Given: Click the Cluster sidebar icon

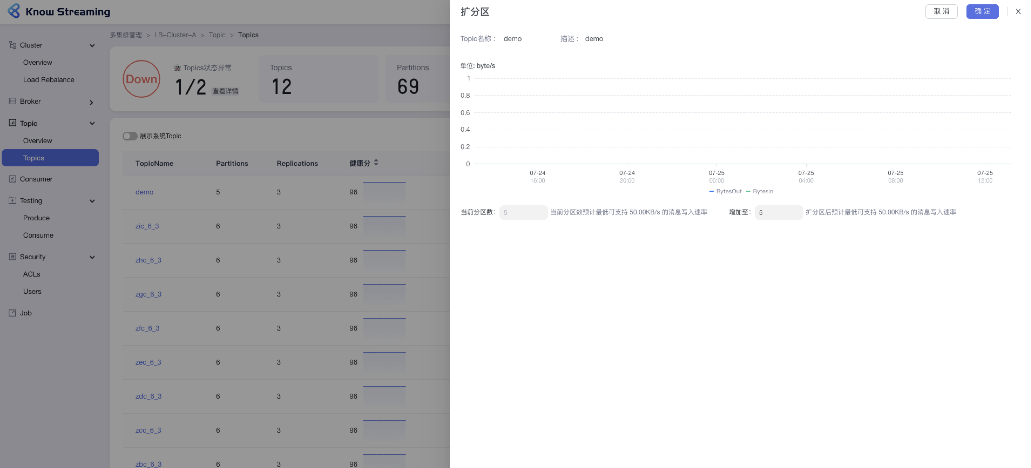Looking at the screenshot, I should (12, 45).
